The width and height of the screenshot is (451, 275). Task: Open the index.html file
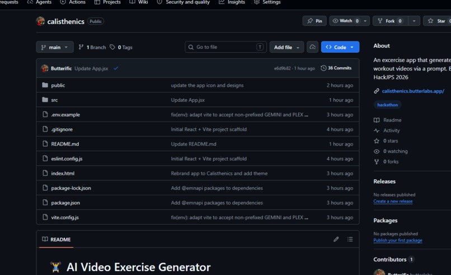click(x=63, y=174)
